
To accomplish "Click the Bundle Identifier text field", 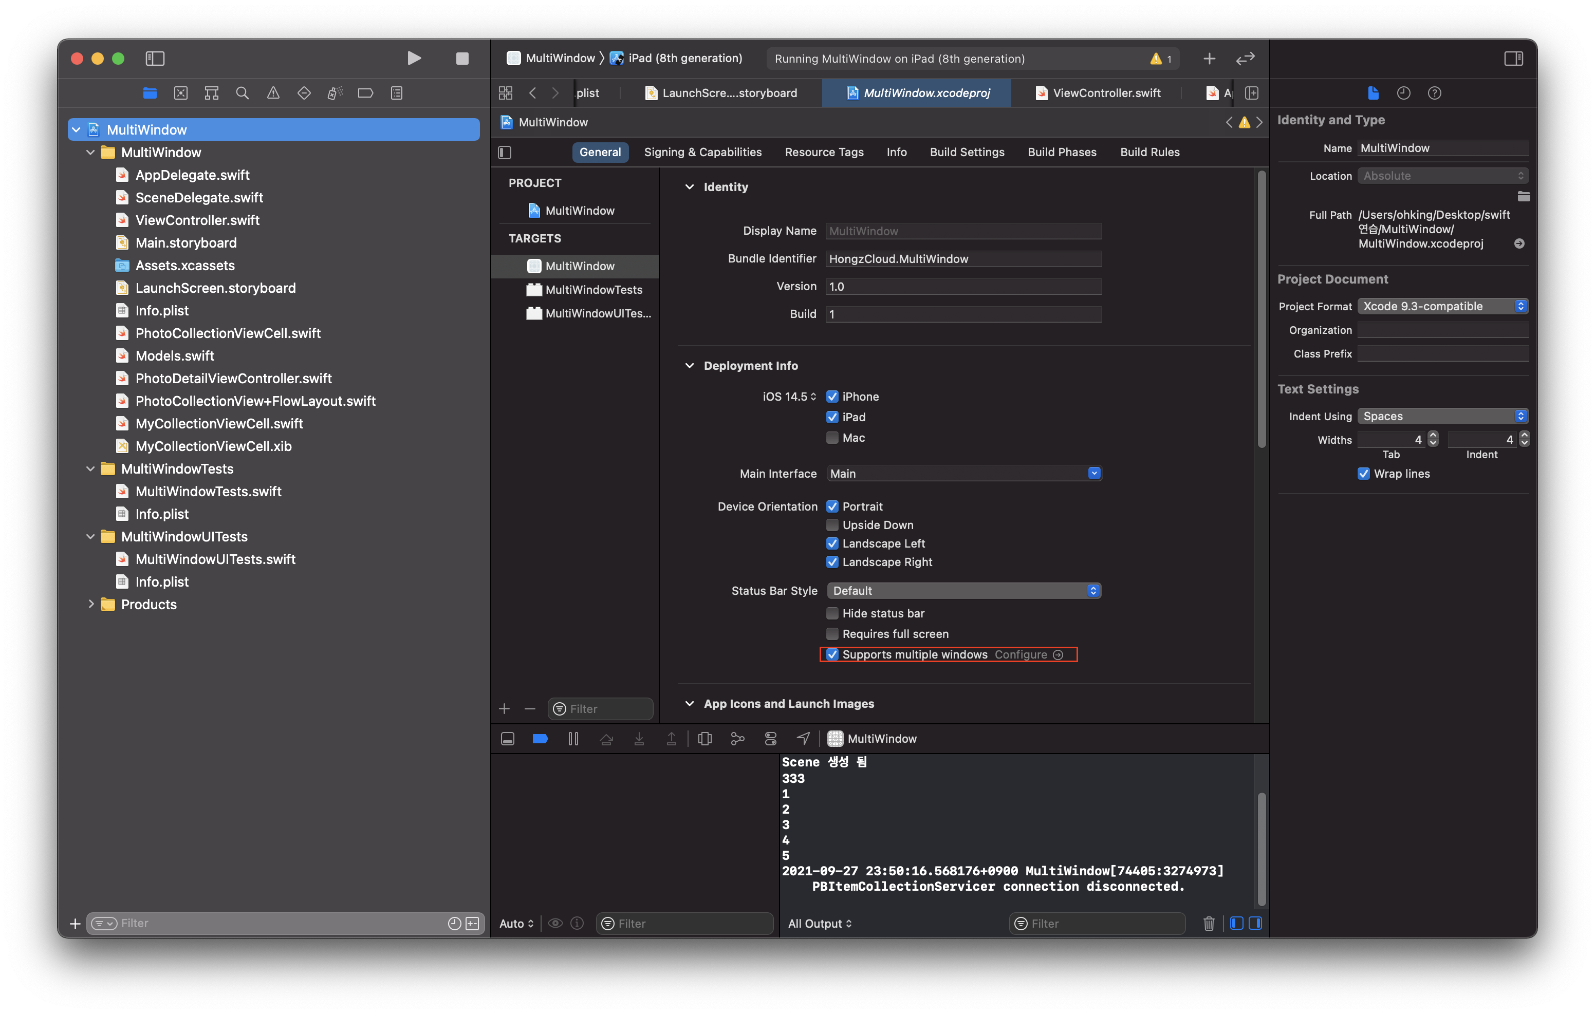I will pos(963,259).
